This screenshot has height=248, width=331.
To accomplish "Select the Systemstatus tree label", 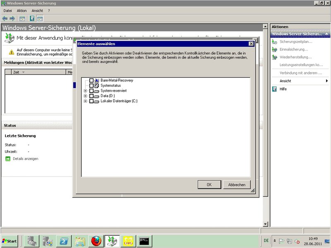I will (x=110, y=86).
